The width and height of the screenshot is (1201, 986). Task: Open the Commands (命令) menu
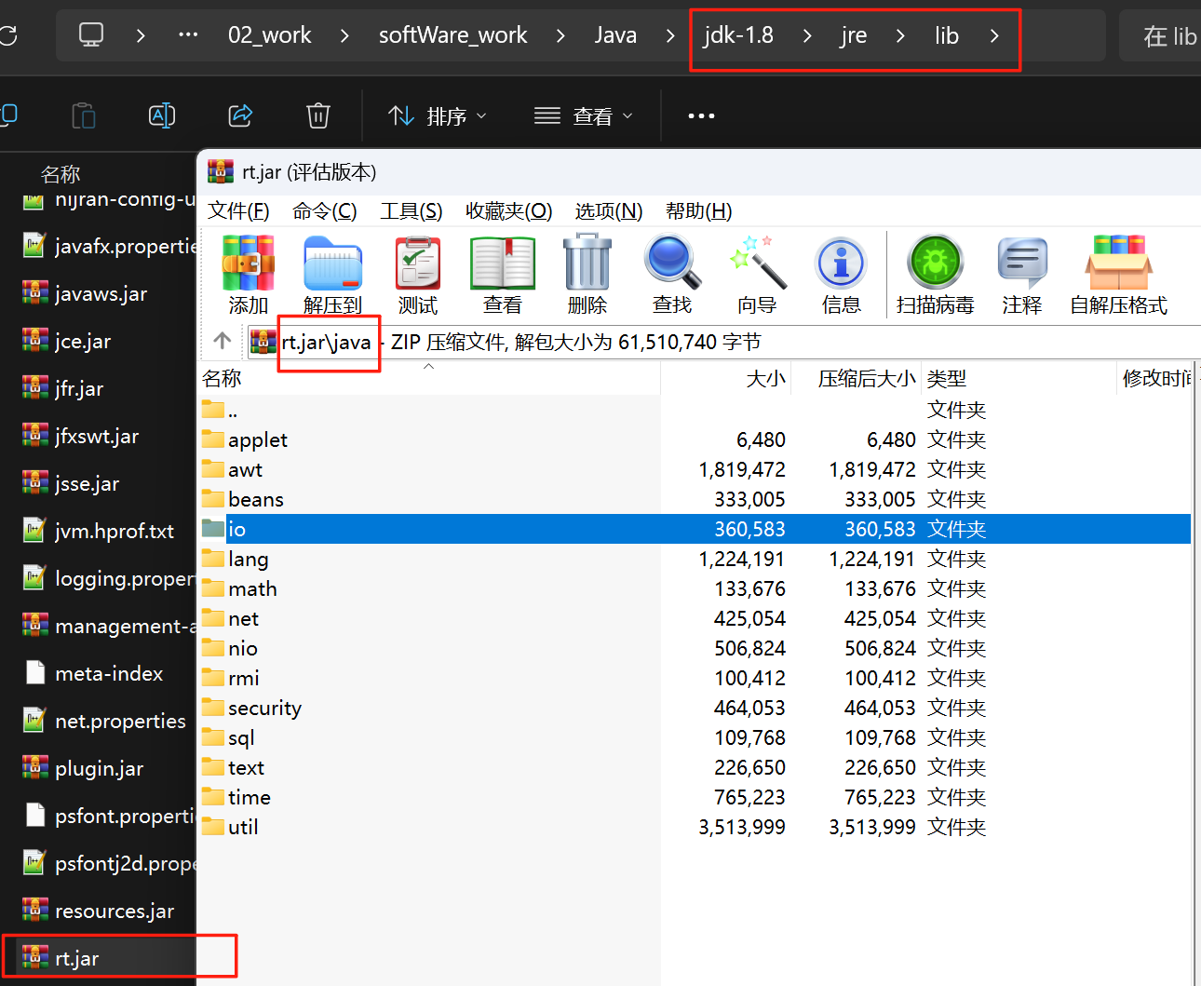pyautogui.click(x=324, y=210)
